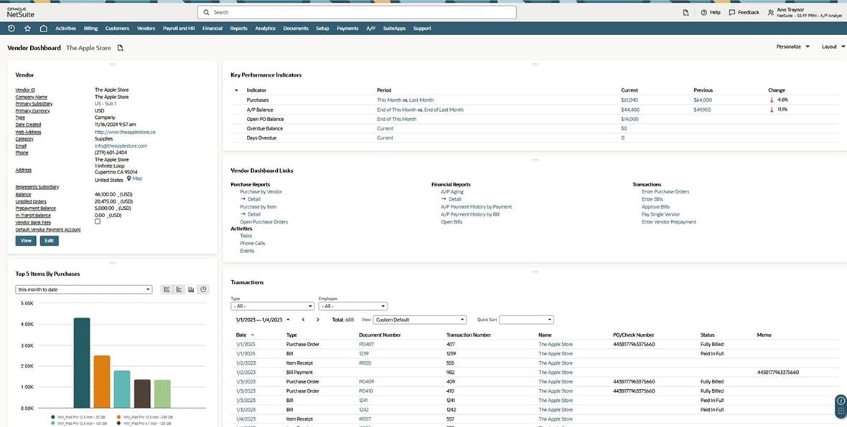Open the Vendors menu
Image resolution: width=847 pixels, height=427 pixels.
(x=146, y=28)
